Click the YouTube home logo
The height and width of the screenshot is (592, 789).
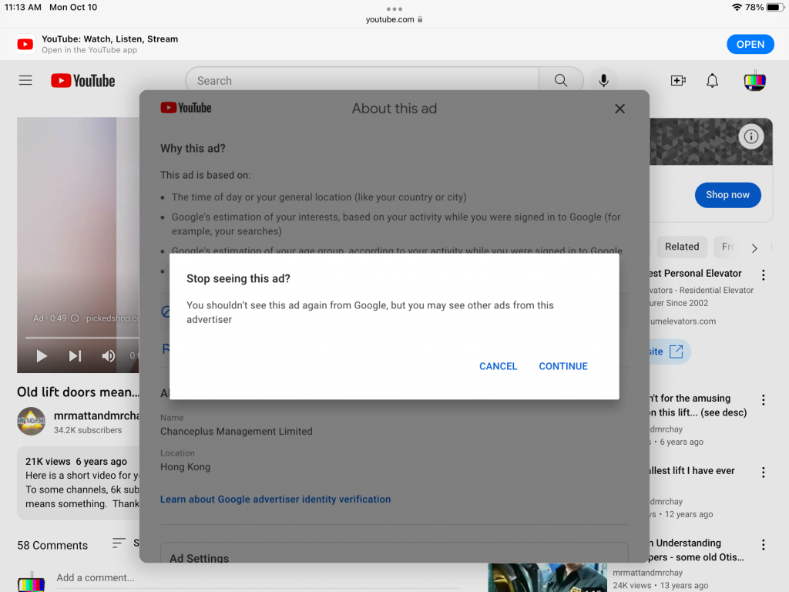point(83,81)
